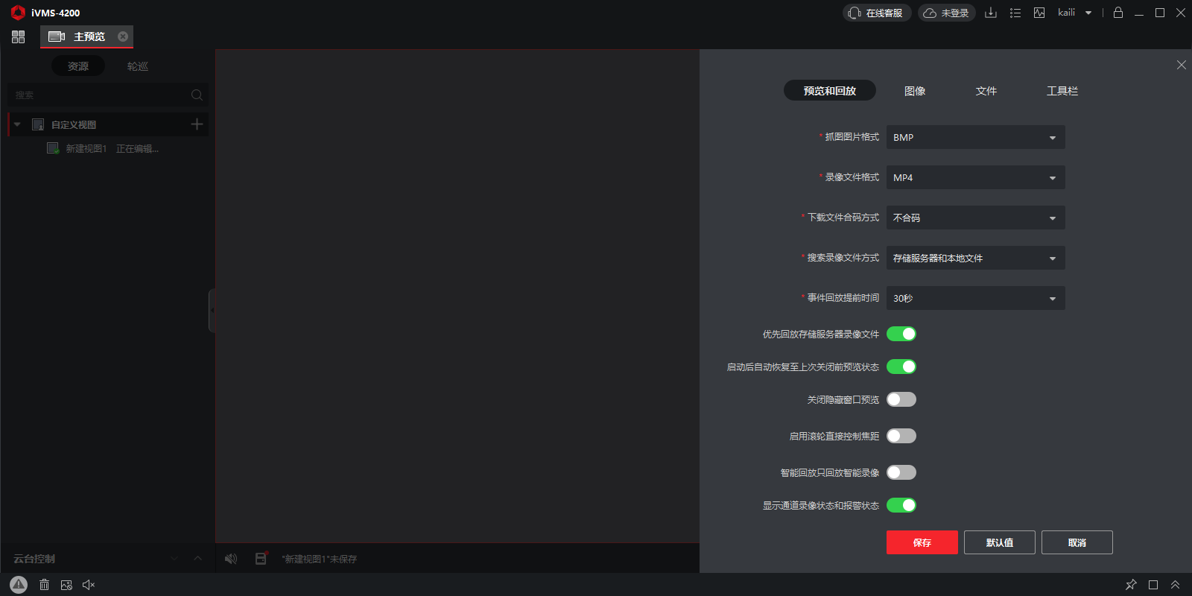Open the download center icon

coord(990,13)
